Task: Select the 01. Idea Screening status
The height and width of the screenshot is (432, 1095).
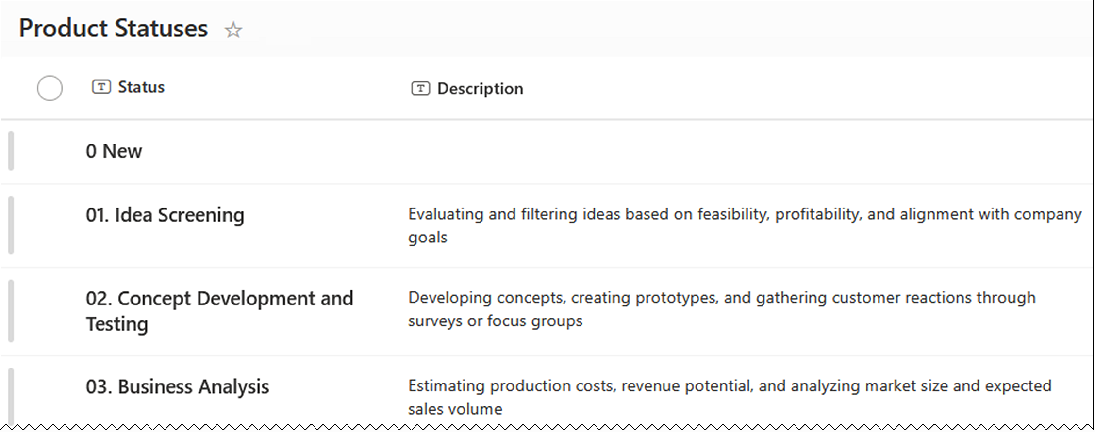Action: click(165, 215)
